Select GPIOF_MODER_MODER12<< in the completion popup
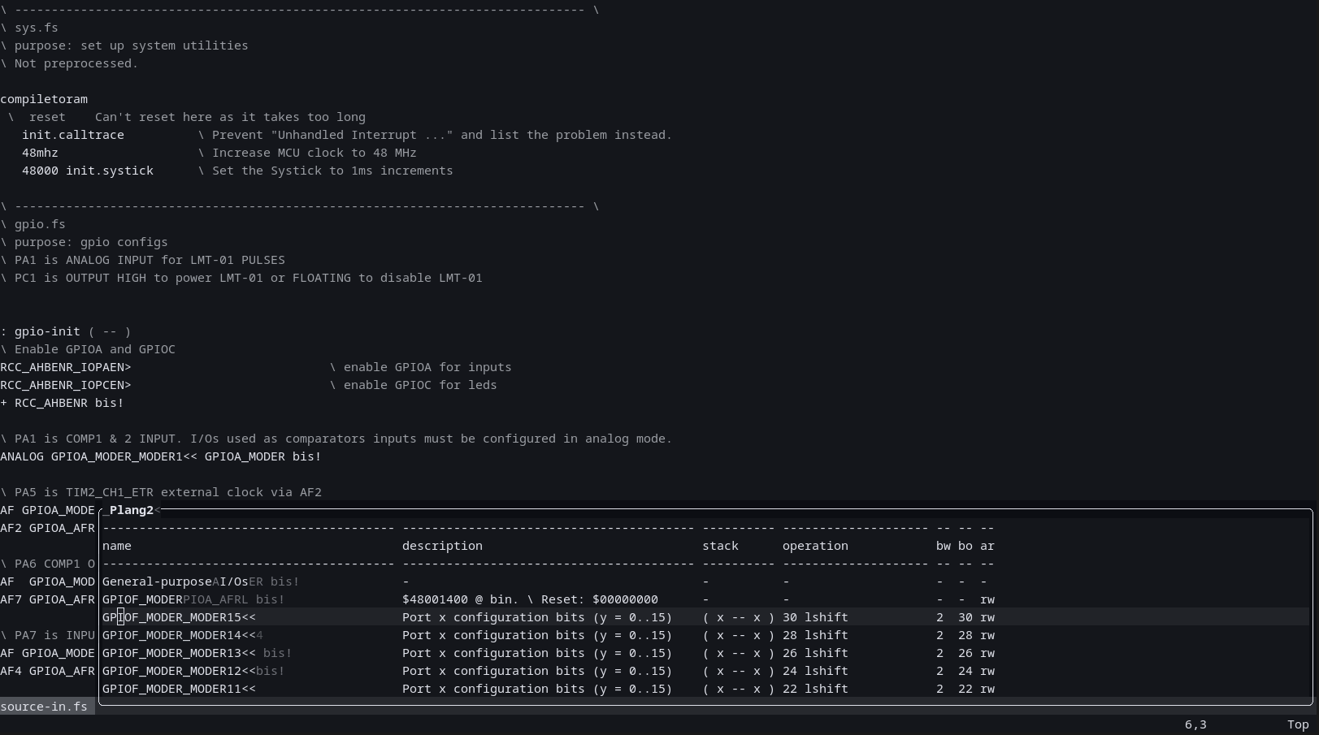This screenshot has height=735, width=1319. pyautogui.click(x=179, y=671)
